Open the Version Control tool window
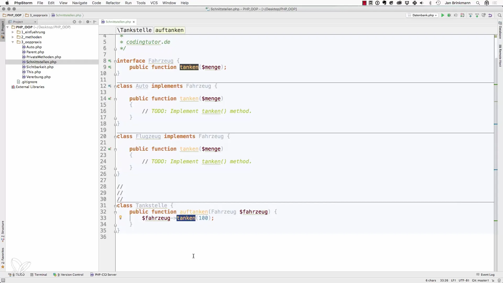Image resolution: width=503 pixels, height=283 pixels. [x=69, y=275]
